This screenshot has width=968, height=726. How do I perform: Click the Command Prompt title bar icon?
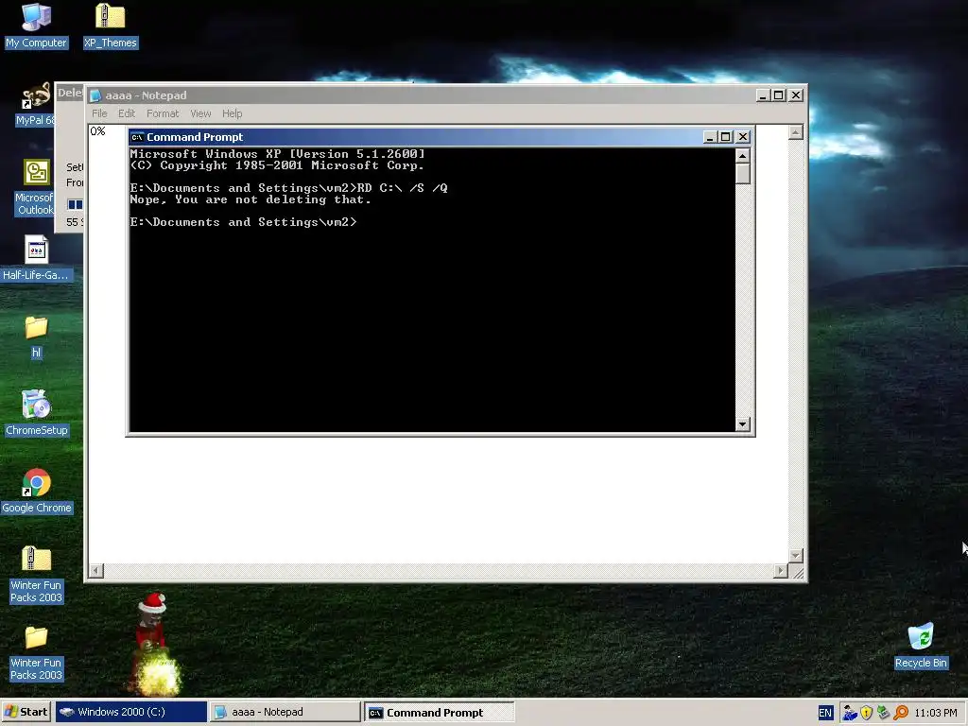click(137, 137)
